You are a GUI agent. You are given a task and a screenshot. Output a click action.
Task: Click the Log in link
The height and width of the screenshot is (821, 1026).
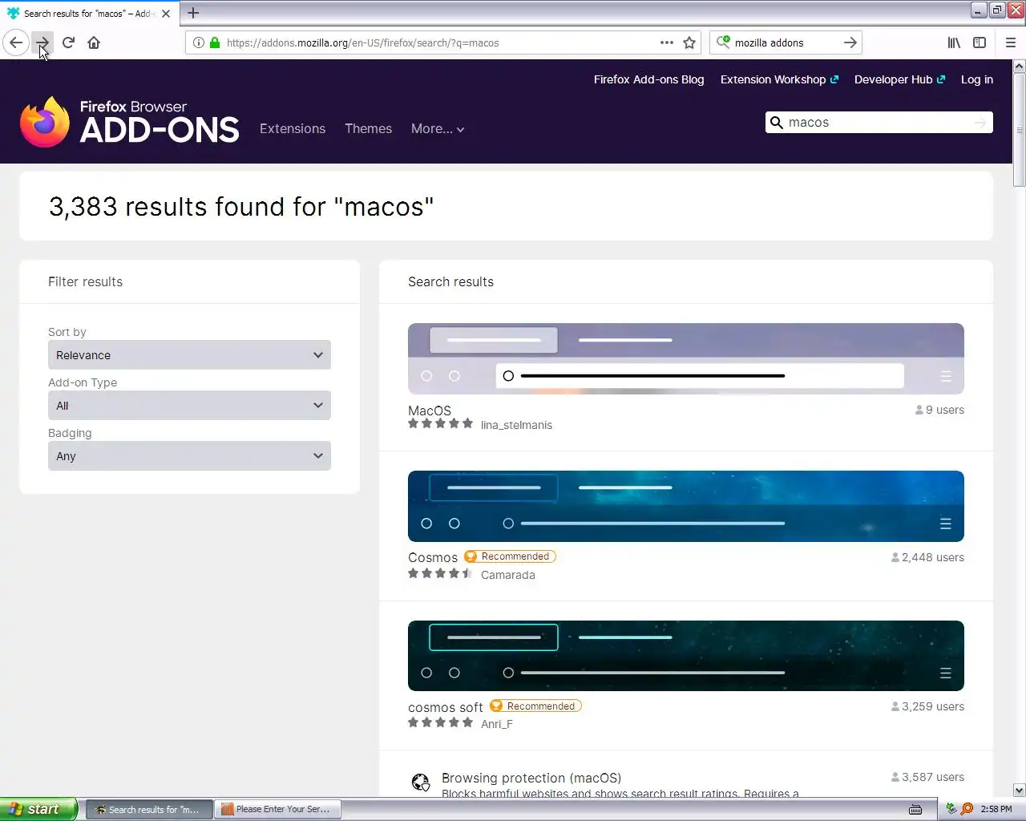[977, 79]
